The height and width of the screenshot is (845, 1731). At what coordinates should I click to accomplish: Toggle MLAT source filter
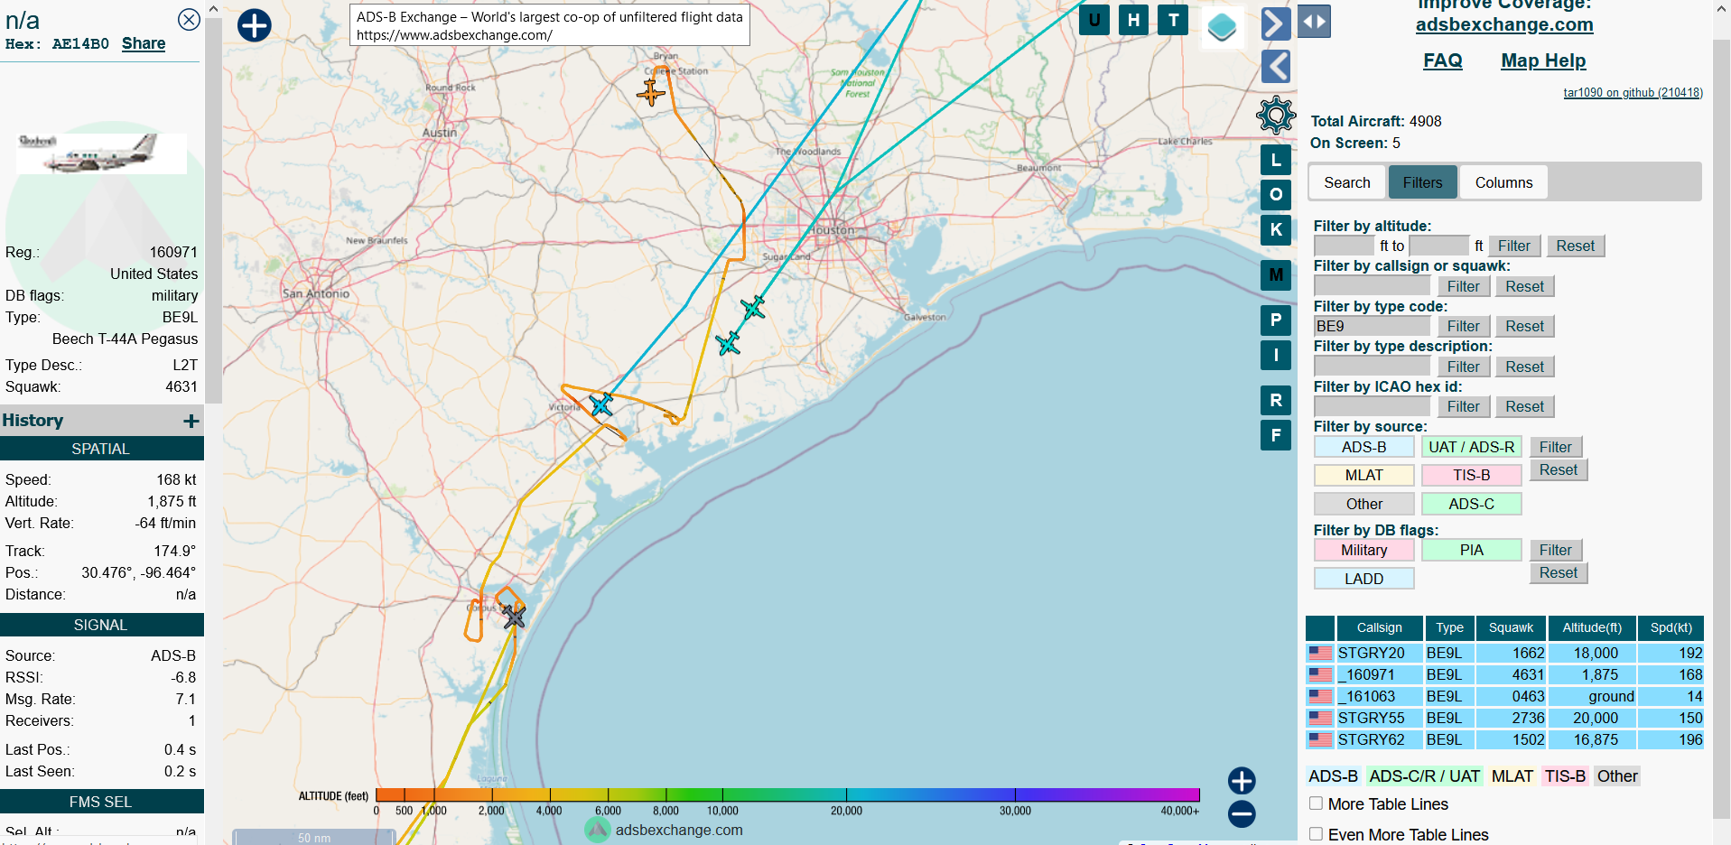click(x=1363, y=475)
